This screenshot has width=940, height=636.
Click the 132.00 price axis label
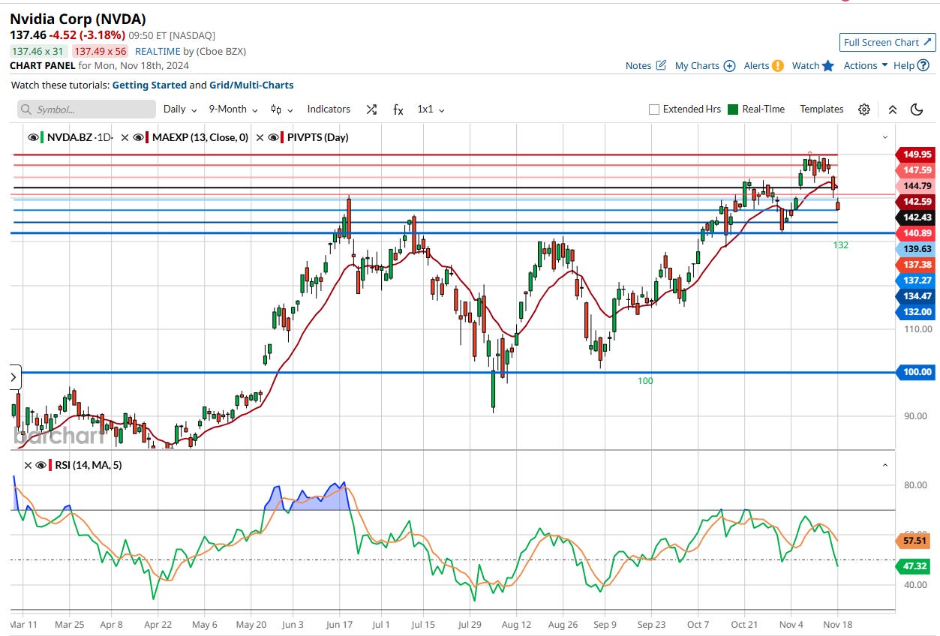click(915, 312)
